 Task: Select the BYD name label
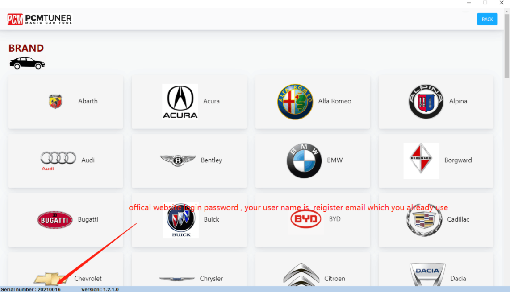(334, 219)
